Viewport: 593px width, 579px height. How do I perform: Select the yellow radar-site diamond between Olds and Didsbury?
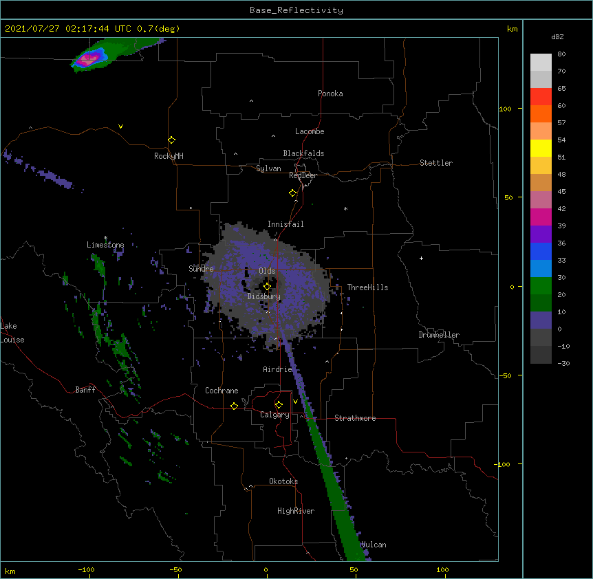(267, 286)
